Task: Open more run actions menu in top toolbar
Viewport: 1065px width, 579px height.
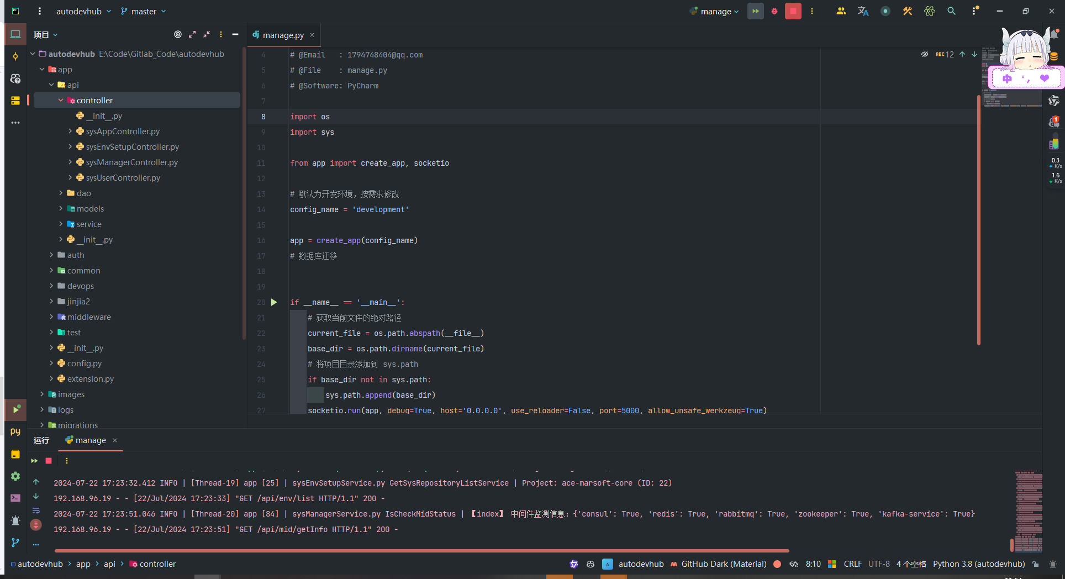Action: point(812,11)
